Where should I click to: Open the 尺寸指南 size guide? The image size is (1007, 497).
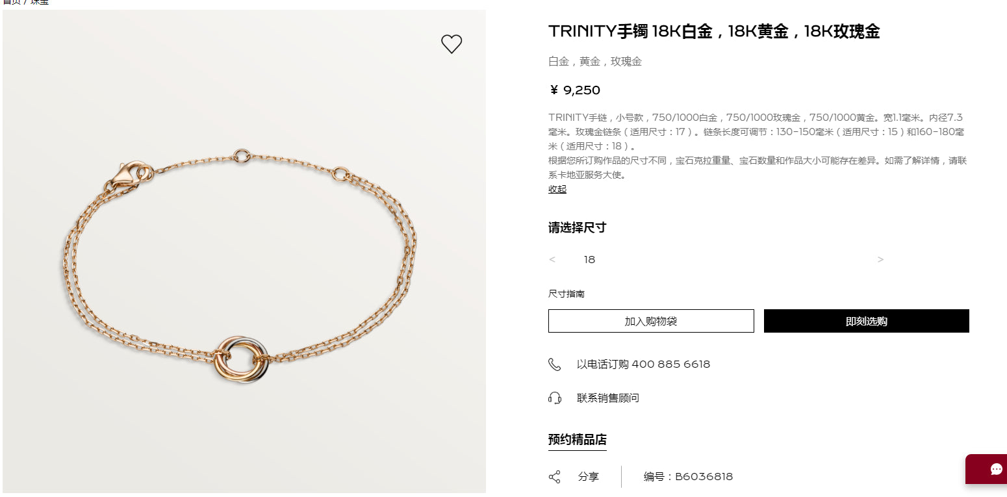[x=567, y=294]
